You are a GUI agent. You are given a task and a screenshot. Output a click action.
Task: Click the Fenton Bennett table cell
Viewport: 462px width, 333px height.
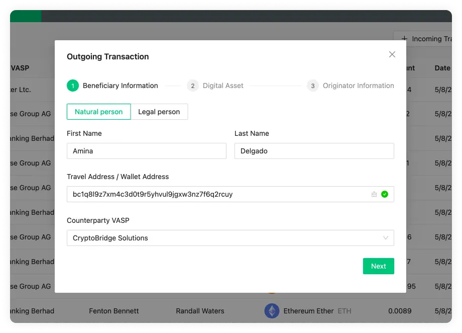[x=113, y=311]
